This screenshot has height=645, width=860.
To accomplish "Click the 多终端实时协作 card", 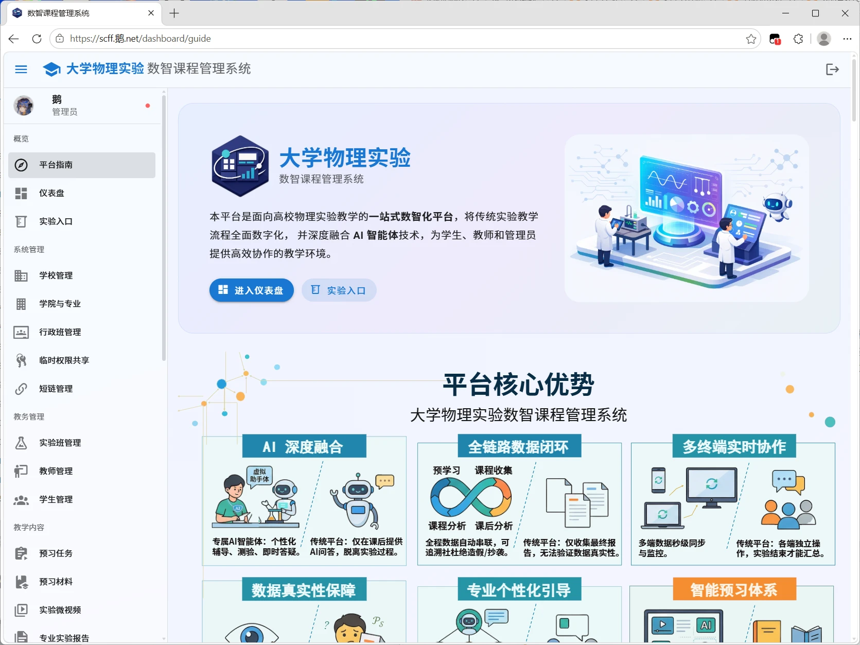I will 733,500.
